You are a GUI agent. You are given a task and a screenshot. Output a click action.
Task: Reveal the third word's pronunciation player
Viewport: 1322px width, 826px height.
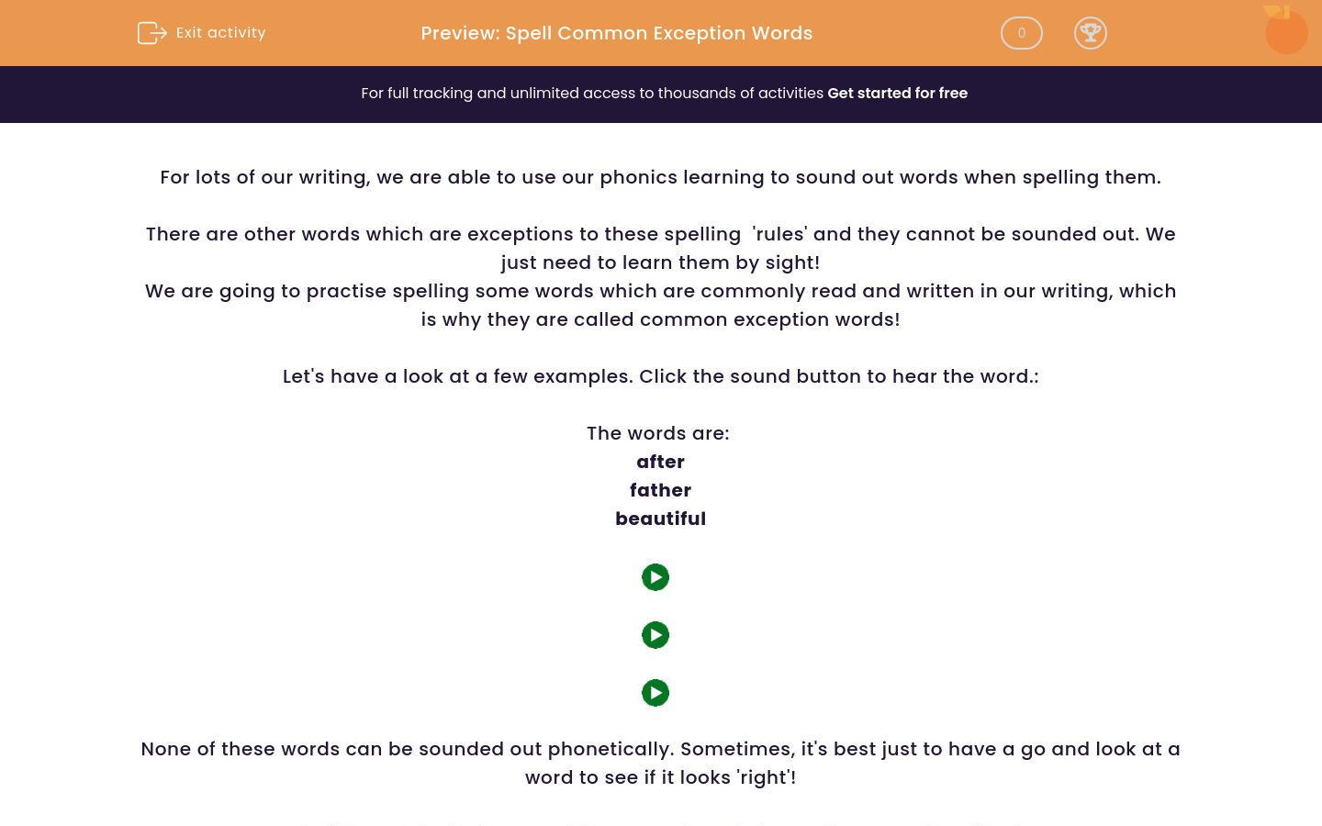tap(655, 693)
